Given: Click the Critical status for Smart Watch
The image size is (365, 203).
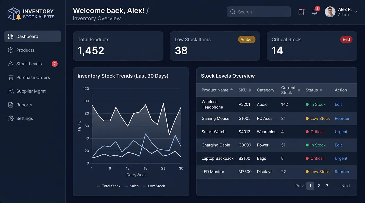Looking at the screenshot, I should [315, 132].
